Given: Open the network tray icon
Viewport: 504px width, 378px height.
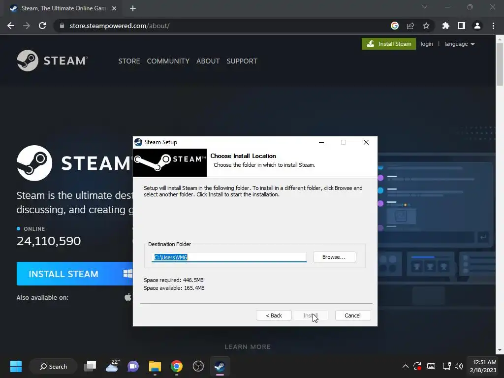Looking at the screenshot, I should (446, 366).
